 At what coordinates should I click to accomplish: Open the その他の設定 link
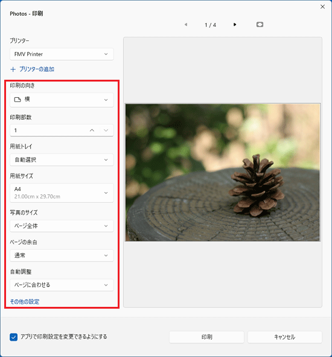(25, 301)
